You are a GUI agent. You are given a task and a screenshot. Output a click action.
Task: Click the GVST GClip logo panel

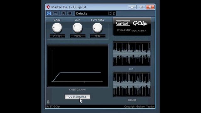pyautogui.click(x=132, y=27)
